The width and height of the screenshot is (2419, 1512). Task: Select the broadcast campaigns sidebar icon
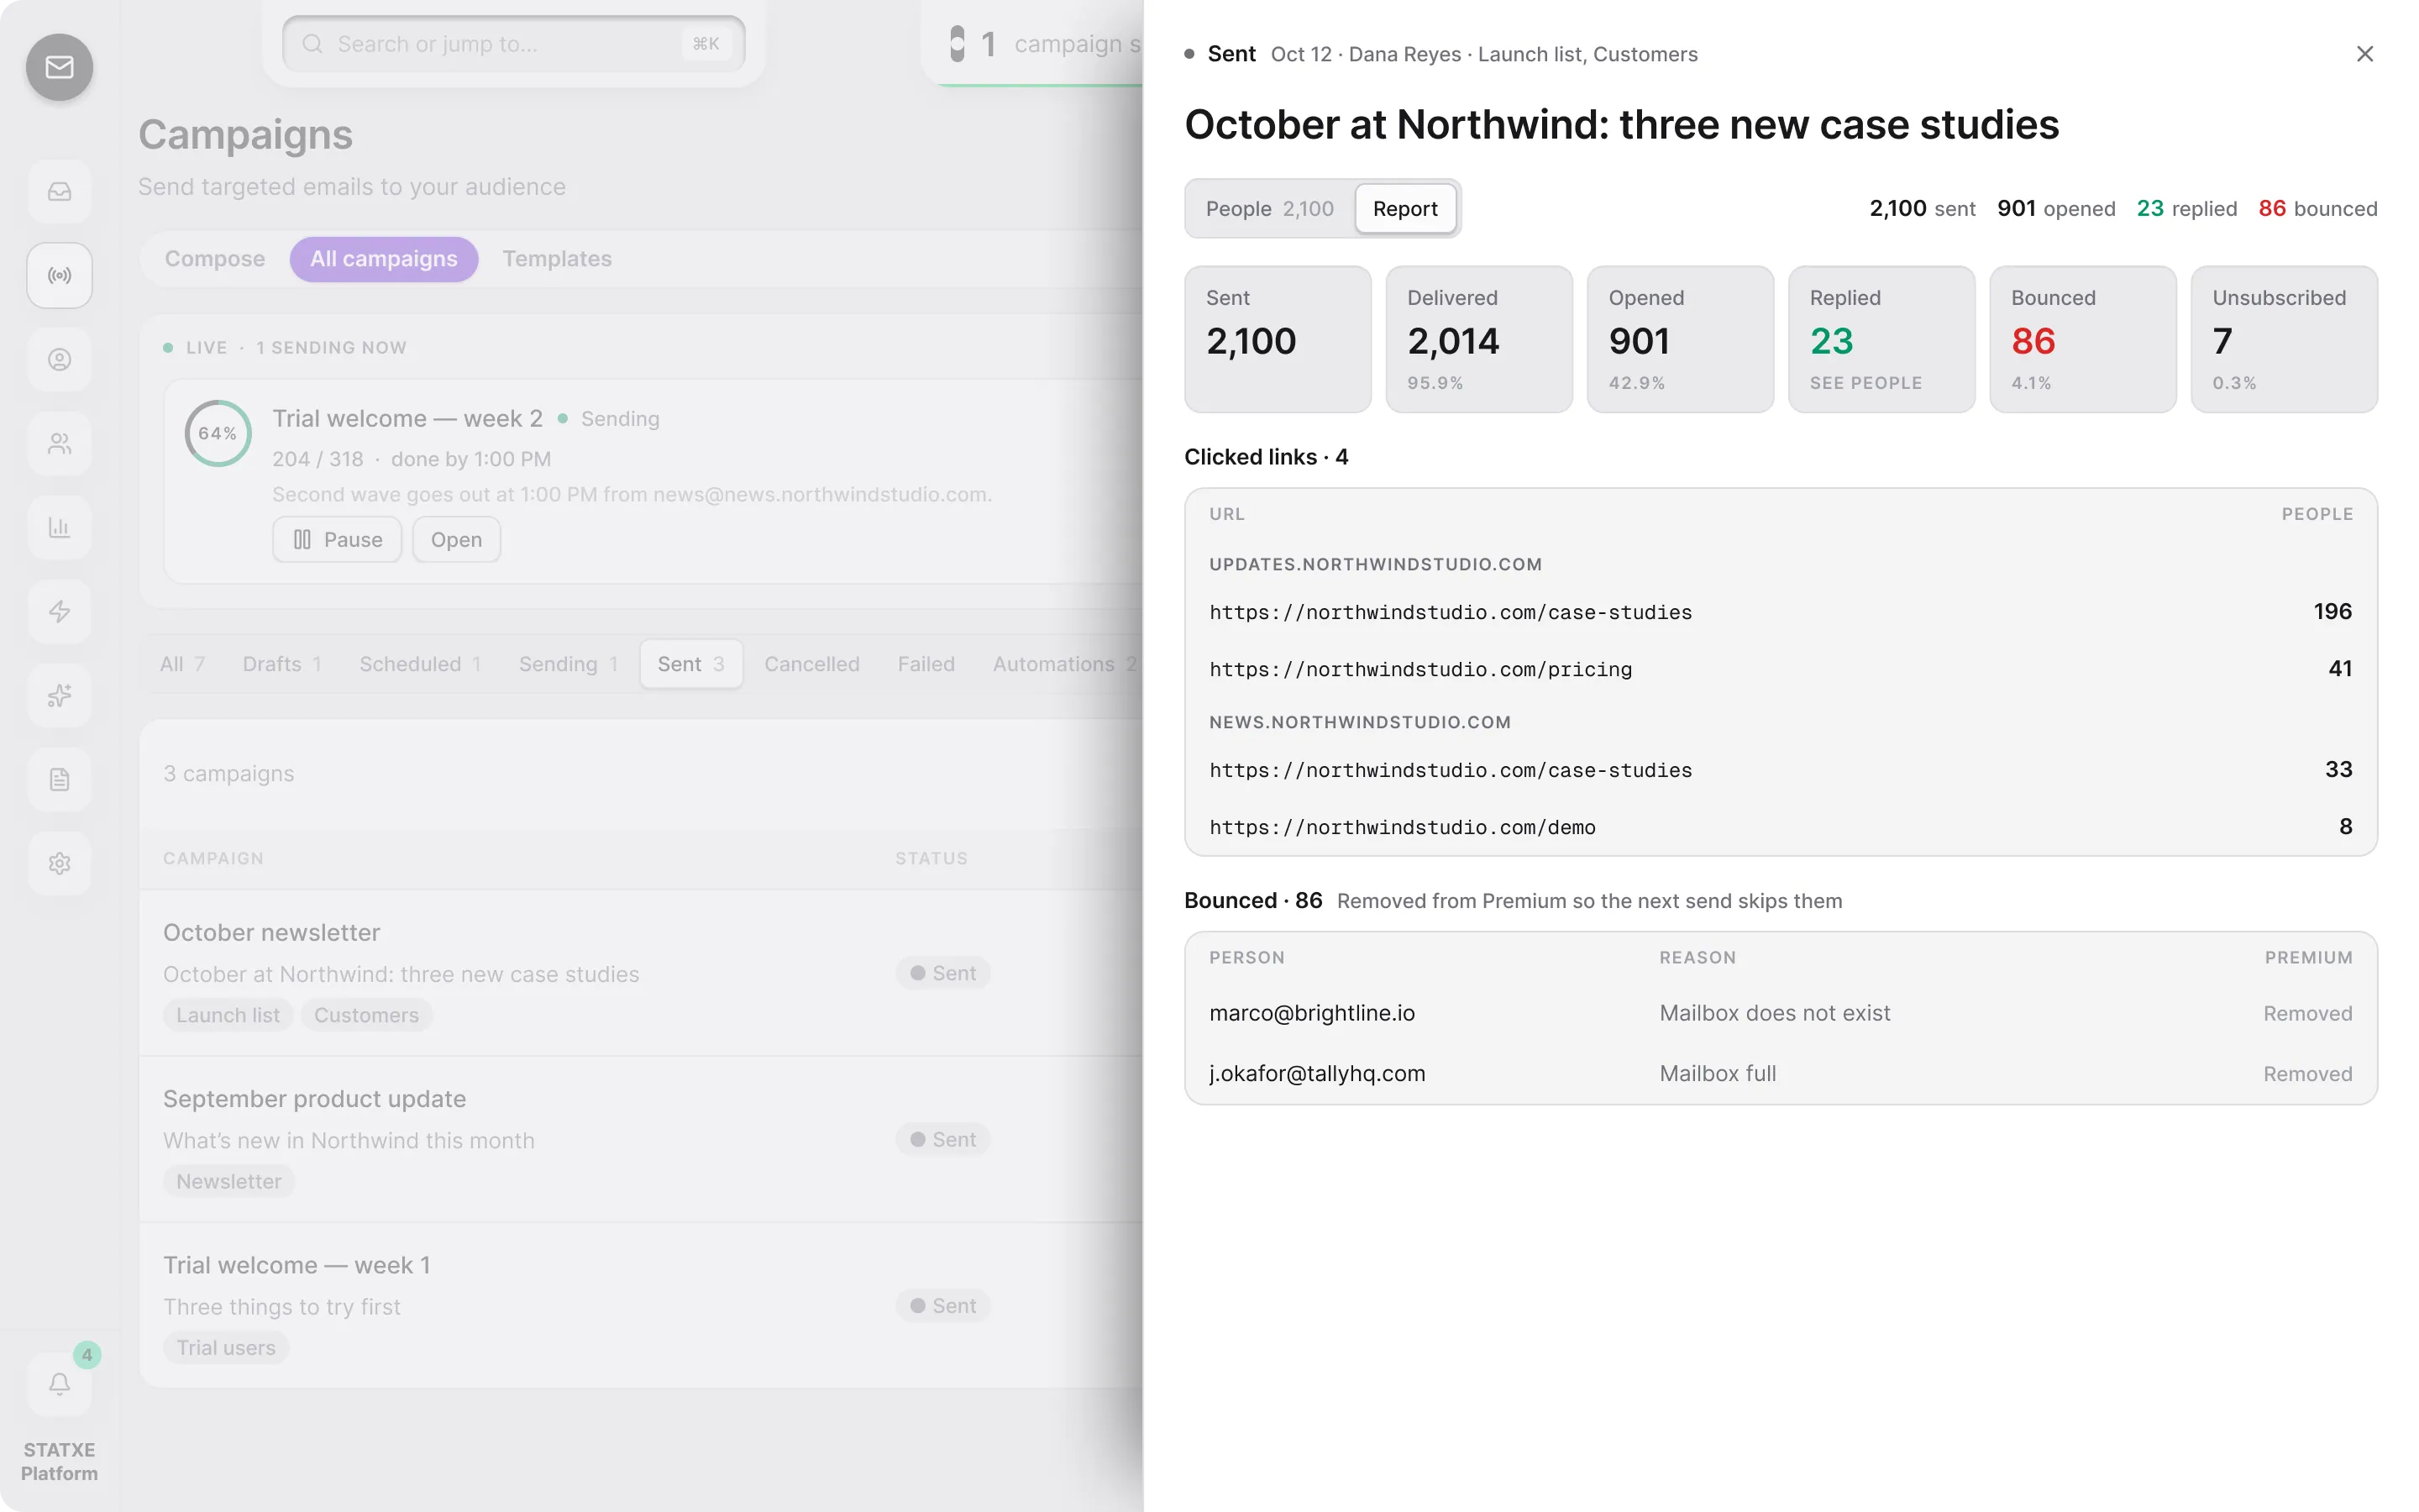[x=59, y=275]
